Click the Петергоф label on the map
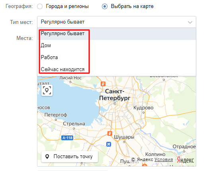 [56, 115]
